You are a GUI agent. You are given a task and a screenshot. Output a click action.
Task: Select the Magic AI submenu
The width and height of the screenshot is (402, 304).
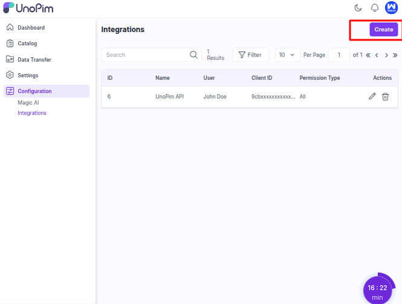click(28, 103)
